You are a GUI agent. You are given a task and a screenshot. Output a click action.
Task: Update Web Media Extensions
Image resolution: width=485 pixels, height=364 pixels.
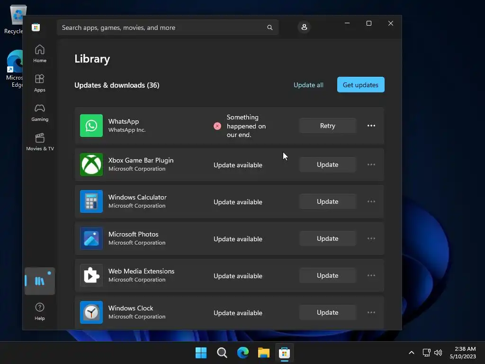pyautogui.click(x=328, y=275)
